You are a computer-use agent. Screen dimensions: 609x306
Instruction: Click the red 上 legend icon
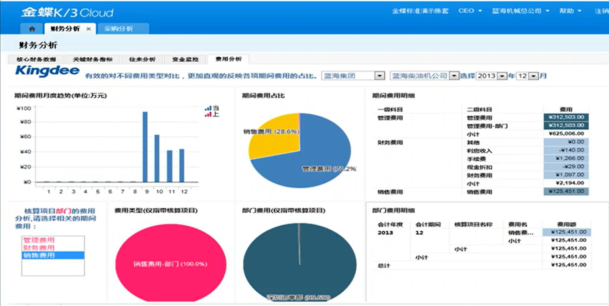208,114
